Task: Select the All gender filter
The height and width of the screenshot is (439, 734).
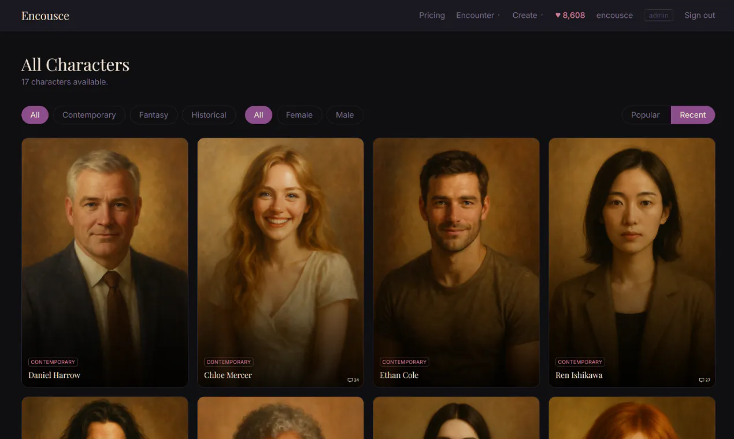Action: [258, 115]
